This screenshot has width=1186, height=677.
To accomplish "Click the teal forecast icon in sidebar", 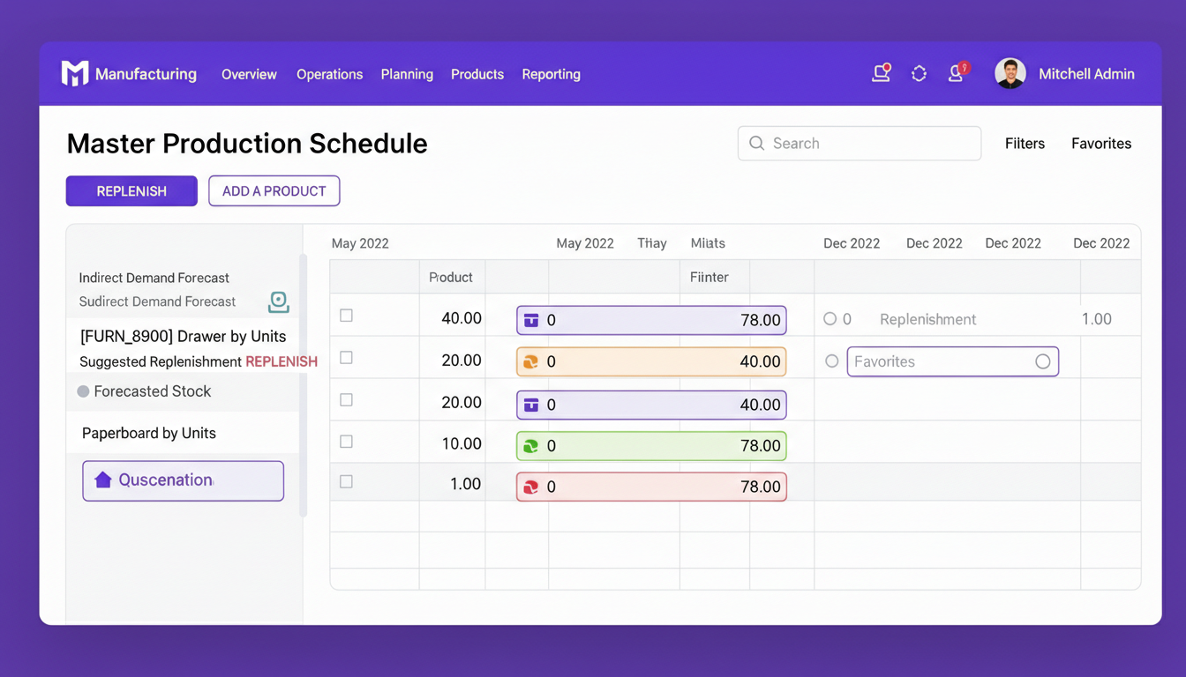I will pos(278,301).
